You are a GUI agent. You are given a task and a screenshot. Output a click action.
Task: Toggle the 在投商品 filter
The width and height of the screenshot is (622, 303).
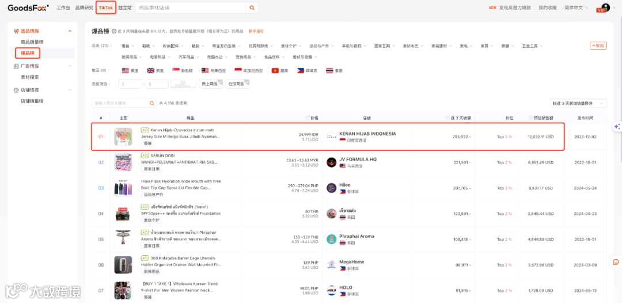click(237, 84)
